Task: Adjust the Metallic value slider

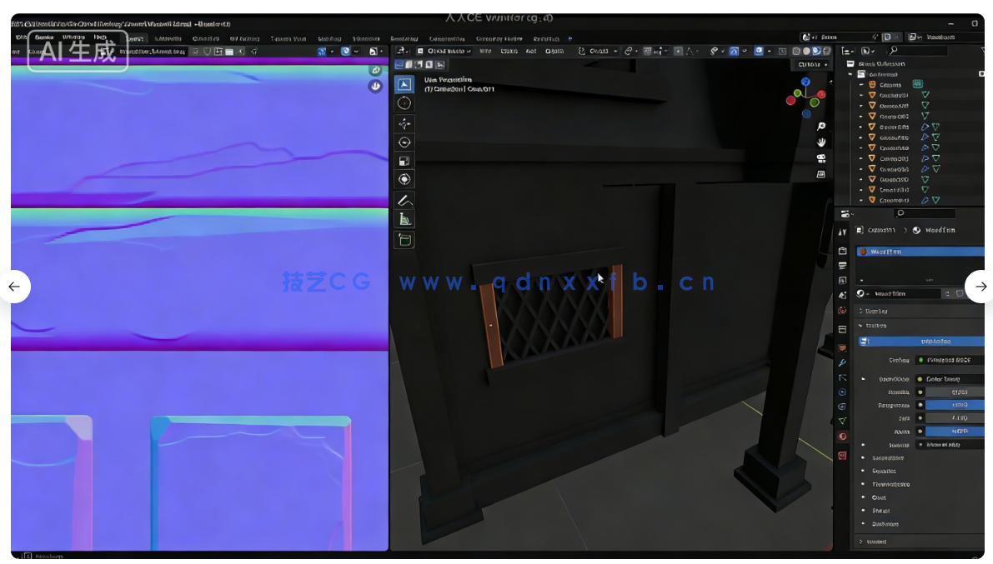Action: point(950,392)
